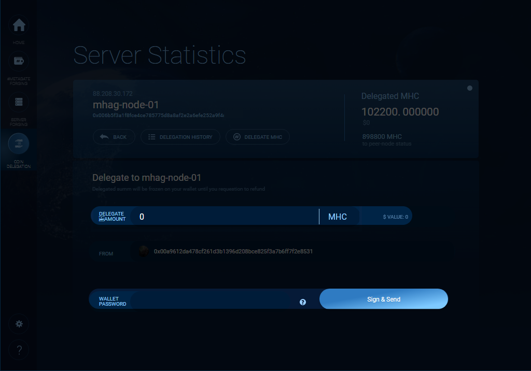Open the Server Forging sidebar icon
This screenshot has width=531, height=371.
19,102
